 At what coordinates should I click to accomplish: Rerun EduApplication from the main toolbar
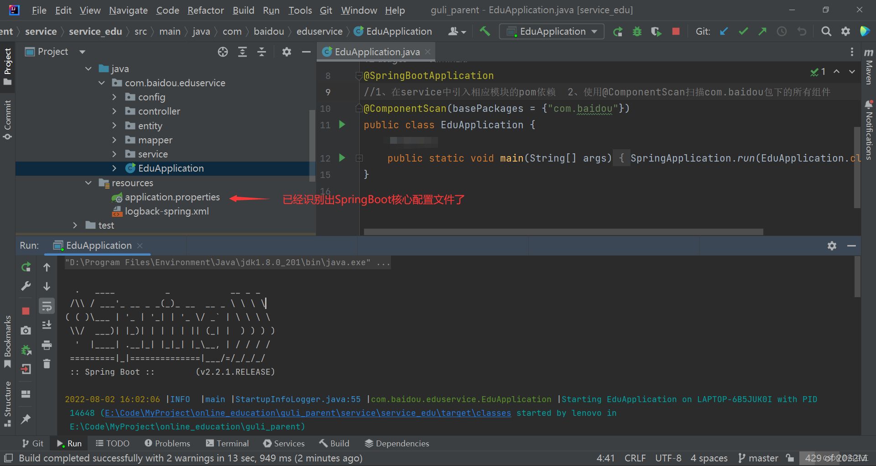618,31
